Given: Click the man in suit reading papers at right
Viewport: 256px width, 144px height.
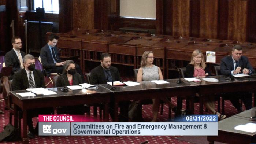Looking at the screenshot, I should (x=237, y=62).
